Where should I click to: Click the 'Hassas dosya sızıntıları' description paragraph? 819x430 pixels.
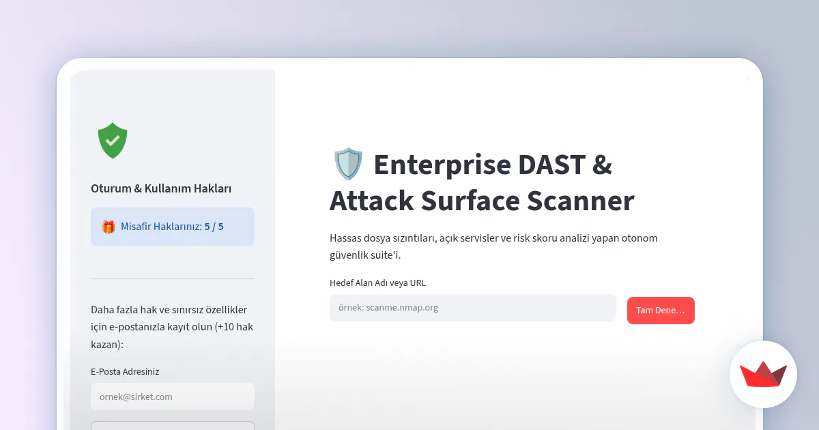(x=493, y=246)
